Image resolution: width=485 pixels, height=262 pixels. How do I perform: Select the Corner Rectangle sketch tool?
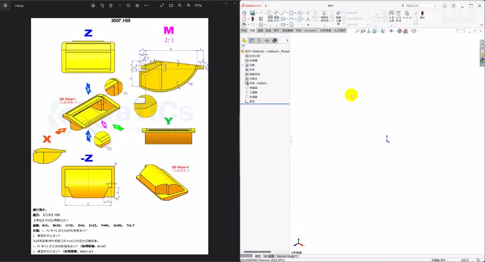point(283,19)
